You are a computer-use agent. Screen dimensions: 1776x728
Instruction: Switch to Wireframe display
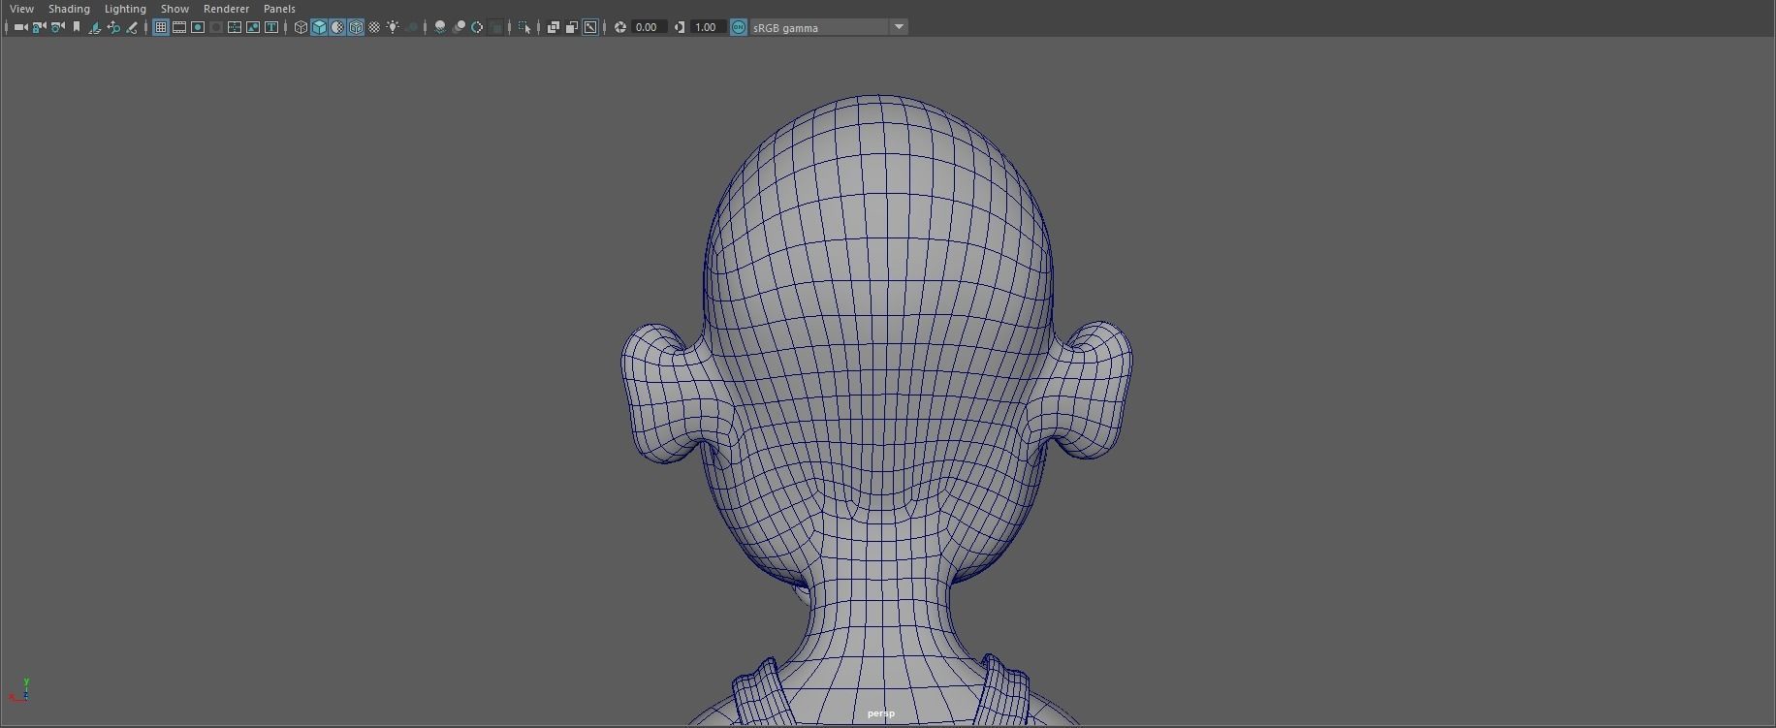[x=301, y=27]
